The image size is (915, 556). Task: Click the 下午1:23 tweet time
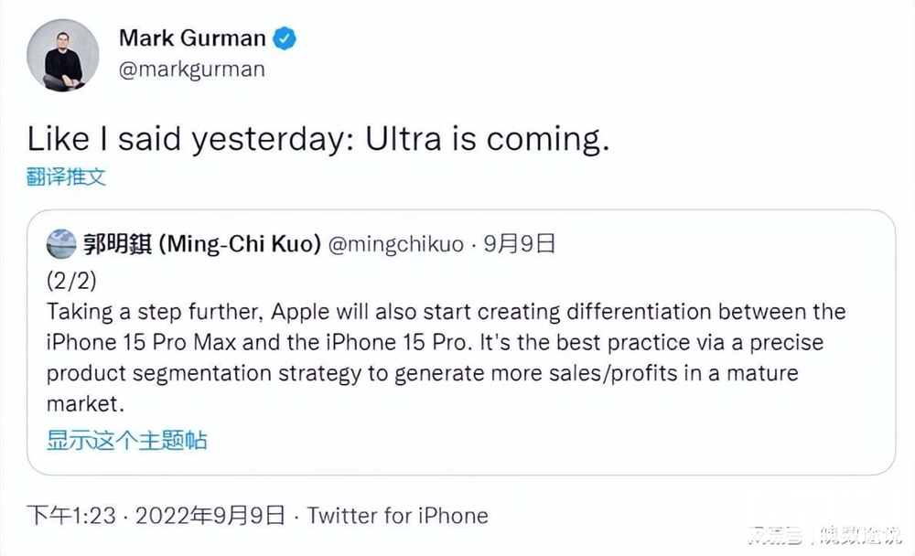71,516
